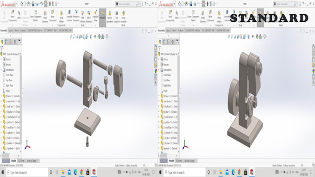Expand the main body<1> component in the exploded-view window
The width and height of the screenshot is (315, 177).
[1, 101]
